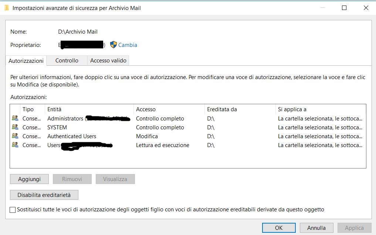
Task: Select the Authenticated Users entry
Action: [x=72, y=136]
